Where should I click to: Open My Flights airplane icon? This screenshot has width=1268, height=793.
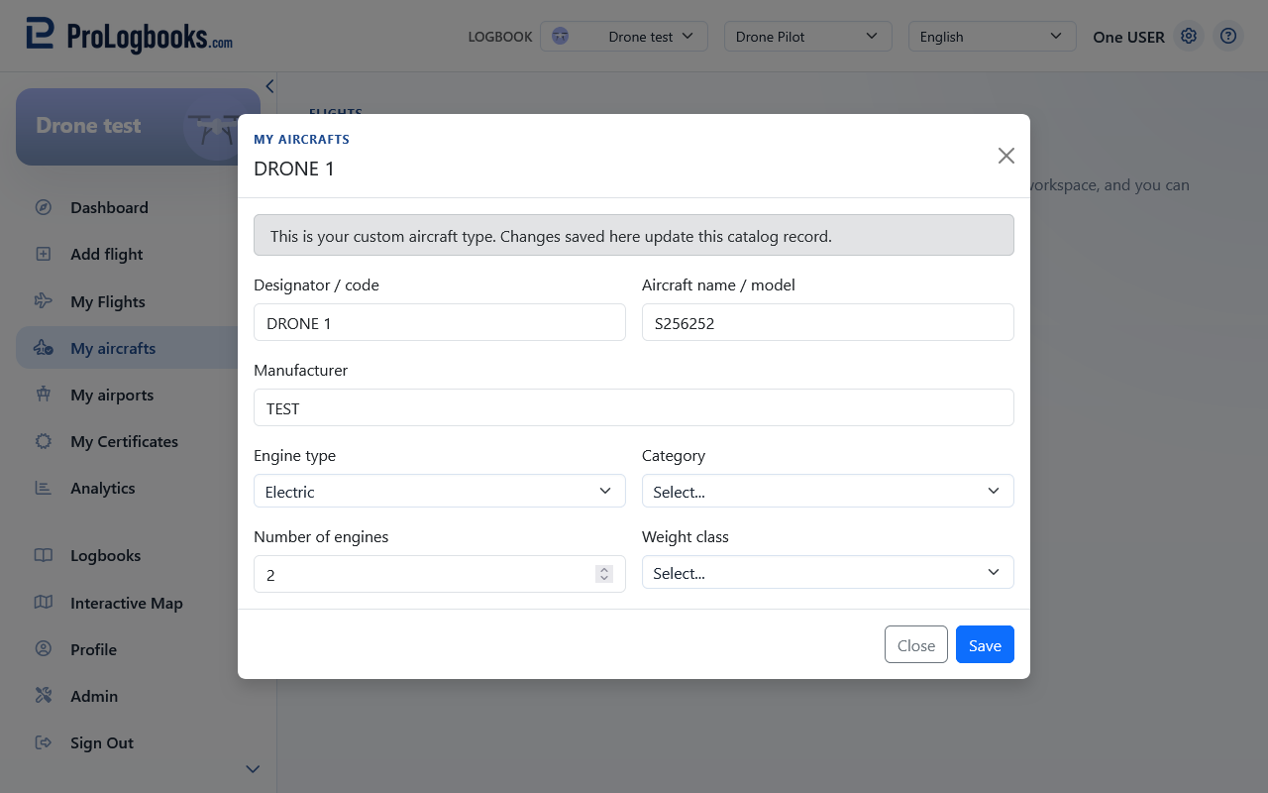point(44,301)
